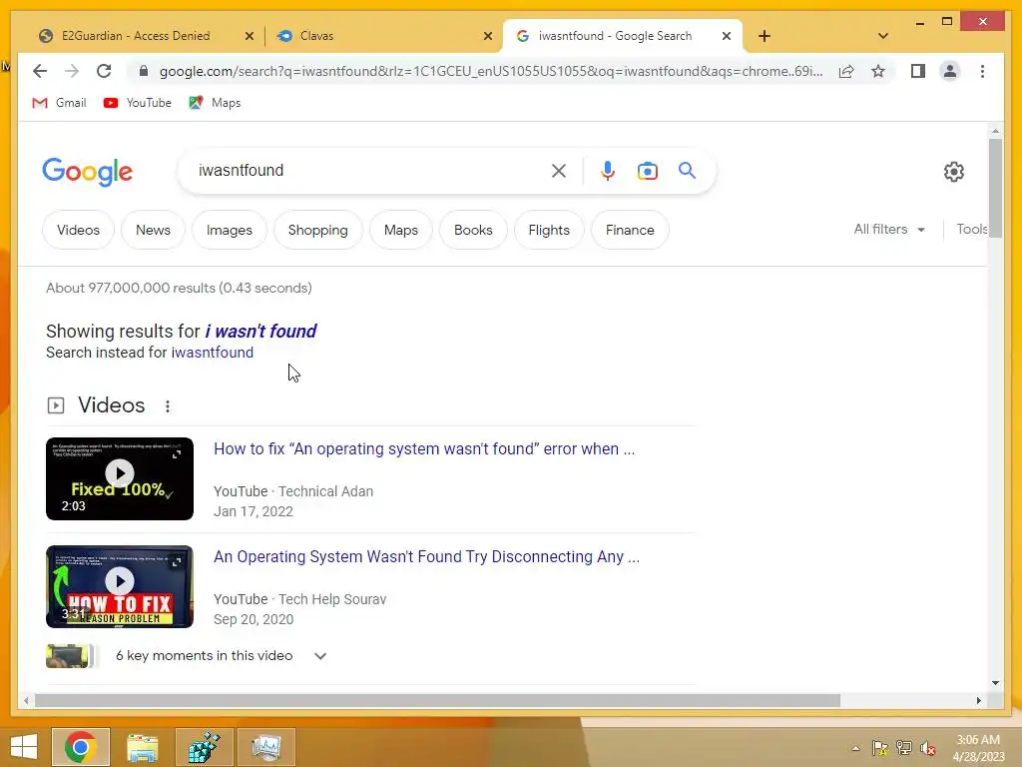The width and height of the screenshot is (1022, 767).
Task: Filter results by Flights
Action: 549,230
